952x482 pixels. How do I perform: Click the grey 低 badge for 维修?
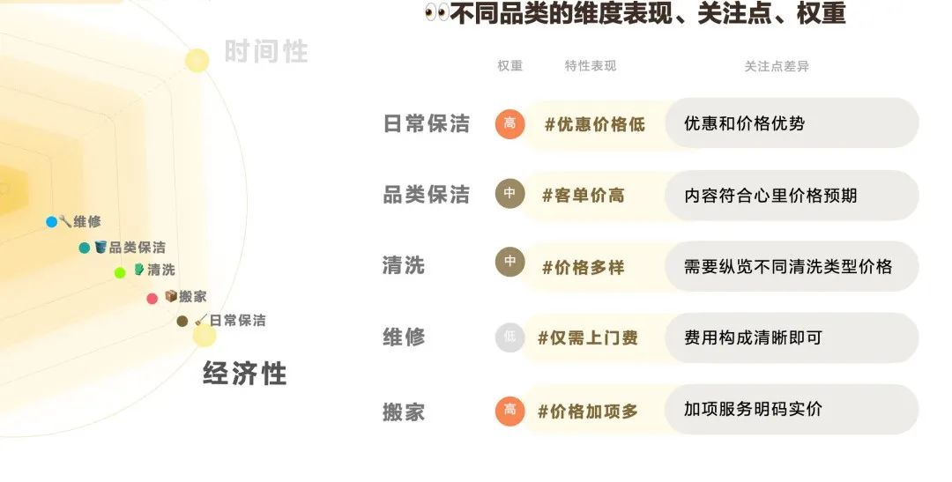tap(510, 337)
